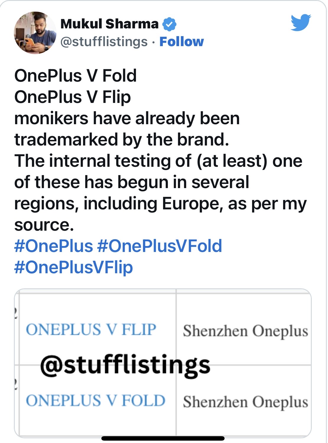Click the ONEPLUS V FOLD trademark entry
The width and height of the screenshot is (328, 443).
pyautogui.click(x=95, y=401)
